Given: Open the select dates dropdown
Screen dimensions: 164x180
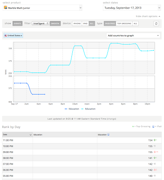Looking at the screenshot, I should point(132,8).
